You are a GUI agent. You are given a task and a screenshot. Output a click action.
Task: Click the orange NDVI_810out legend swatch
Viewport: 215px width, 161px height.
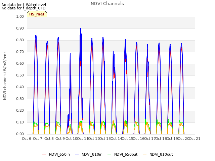pos(145,155)
